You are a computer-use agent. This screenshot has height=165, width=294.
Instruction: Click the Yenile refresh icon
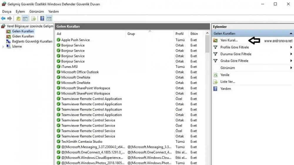tap(216, 75)
